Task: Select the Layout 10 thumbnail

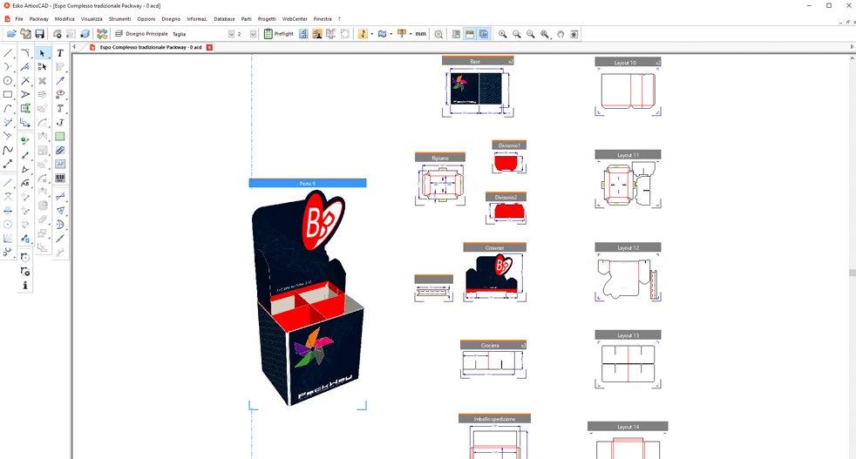Action: coord(628,87)
